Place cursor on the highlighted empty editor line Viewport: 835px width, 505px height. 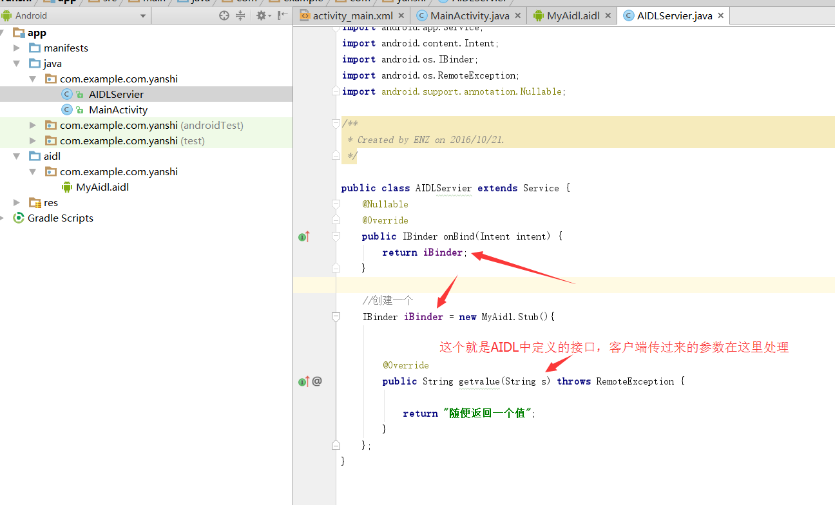click(x=585, y=285)
